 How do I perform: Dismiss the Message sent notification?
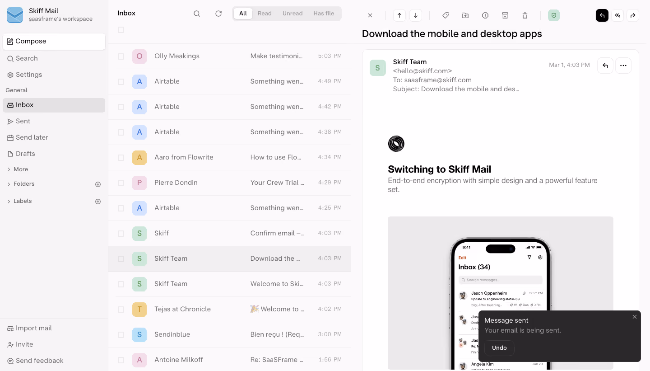[x=635, y=317]
